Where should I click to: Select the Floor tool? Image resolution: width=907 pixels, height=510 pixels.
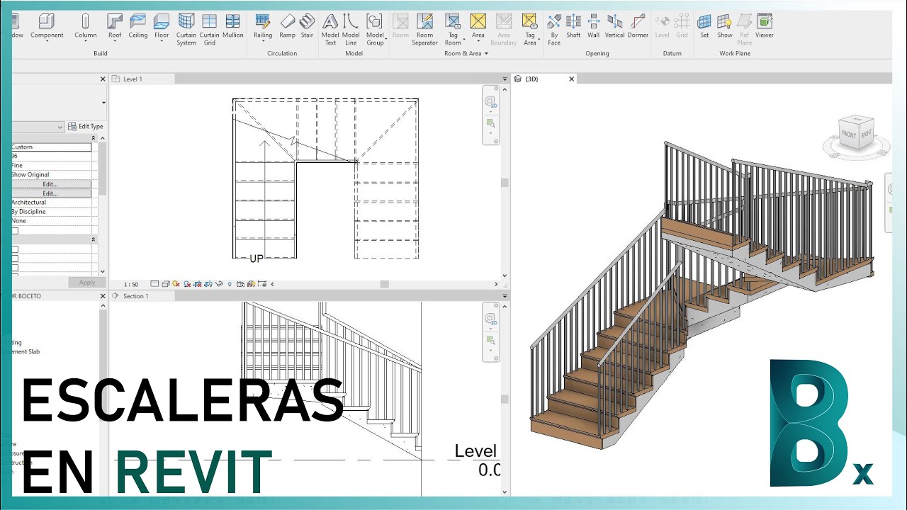pyautogui.click(x=162, y=25)
